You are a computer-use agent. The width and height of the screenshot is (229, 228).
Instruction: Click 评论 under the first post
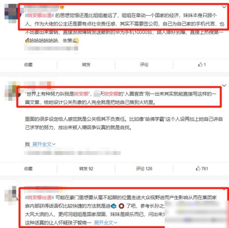click(x=144, y=64)
